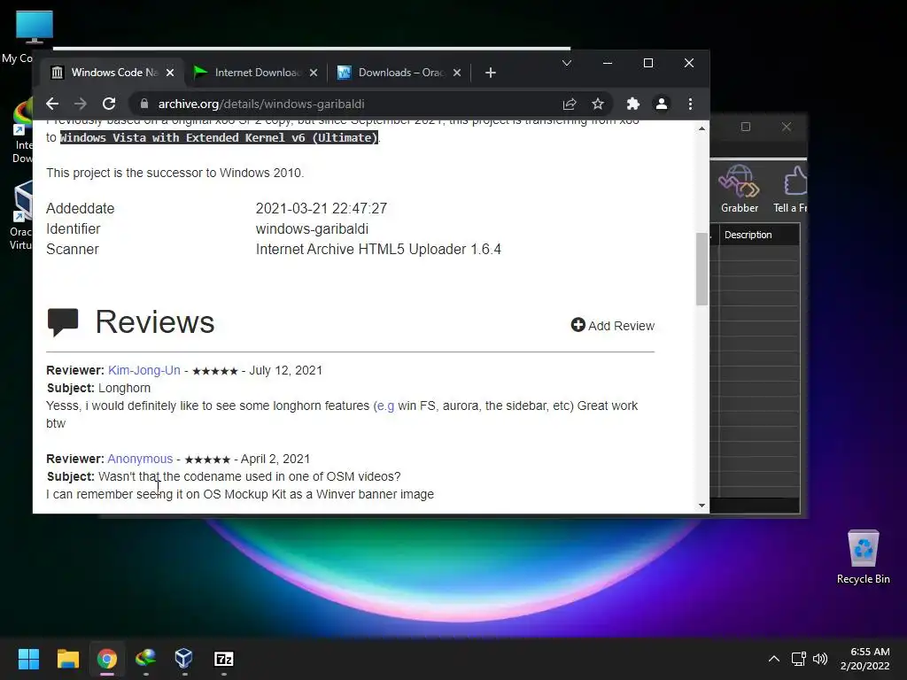
Task: Click the Grabber icon in the IDM window
Action: 740,189
